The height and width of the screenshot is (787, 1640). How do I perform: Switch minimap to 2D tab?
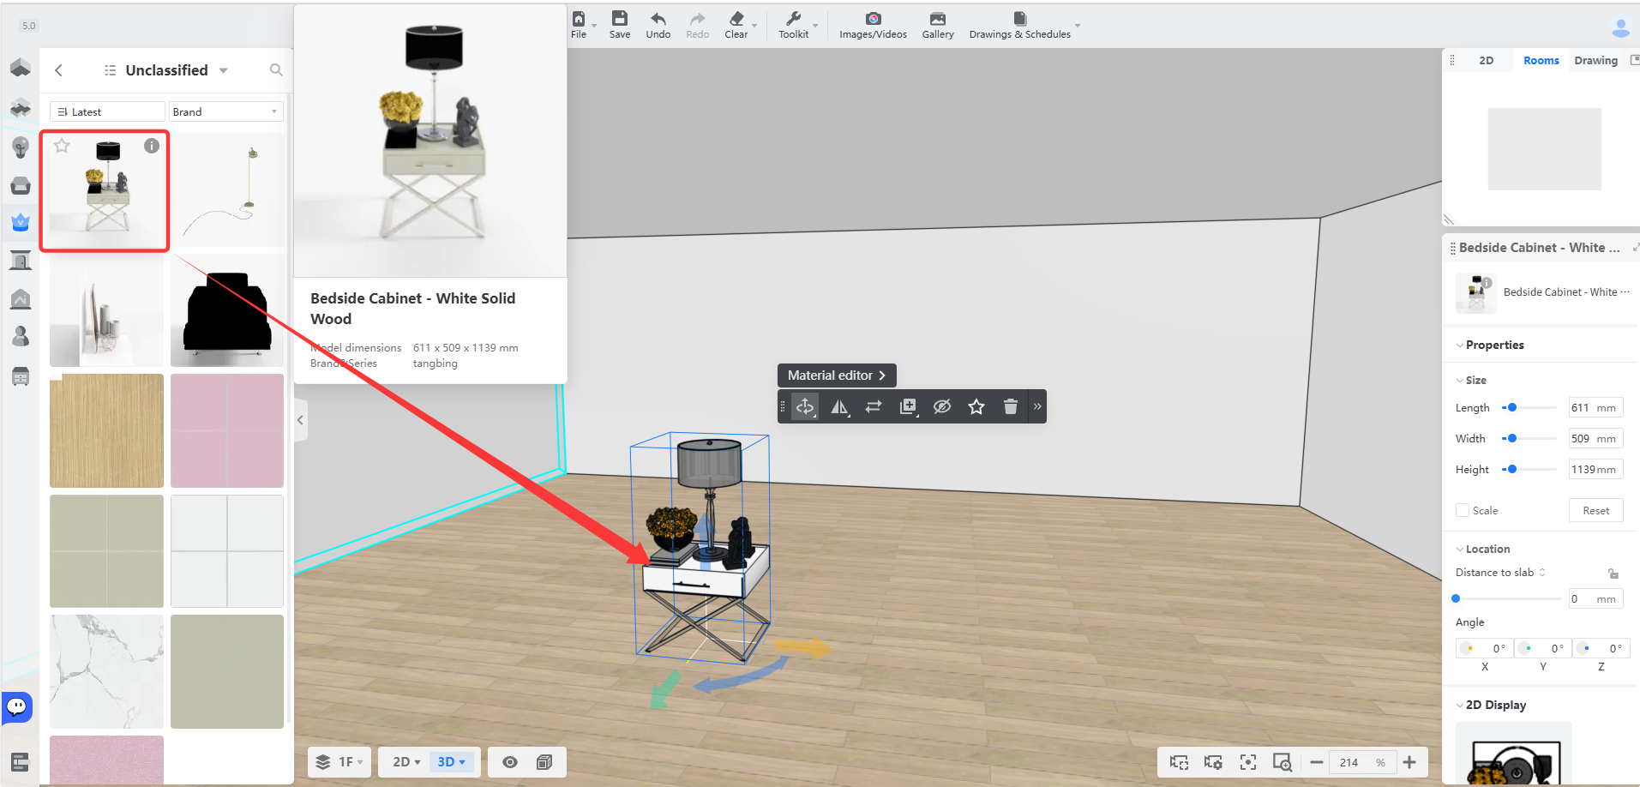tap(1487, 60)
